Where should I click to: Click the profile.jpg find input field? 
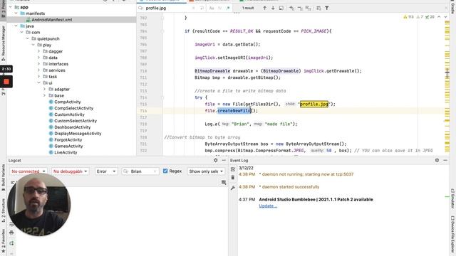[x=167, y=8]
